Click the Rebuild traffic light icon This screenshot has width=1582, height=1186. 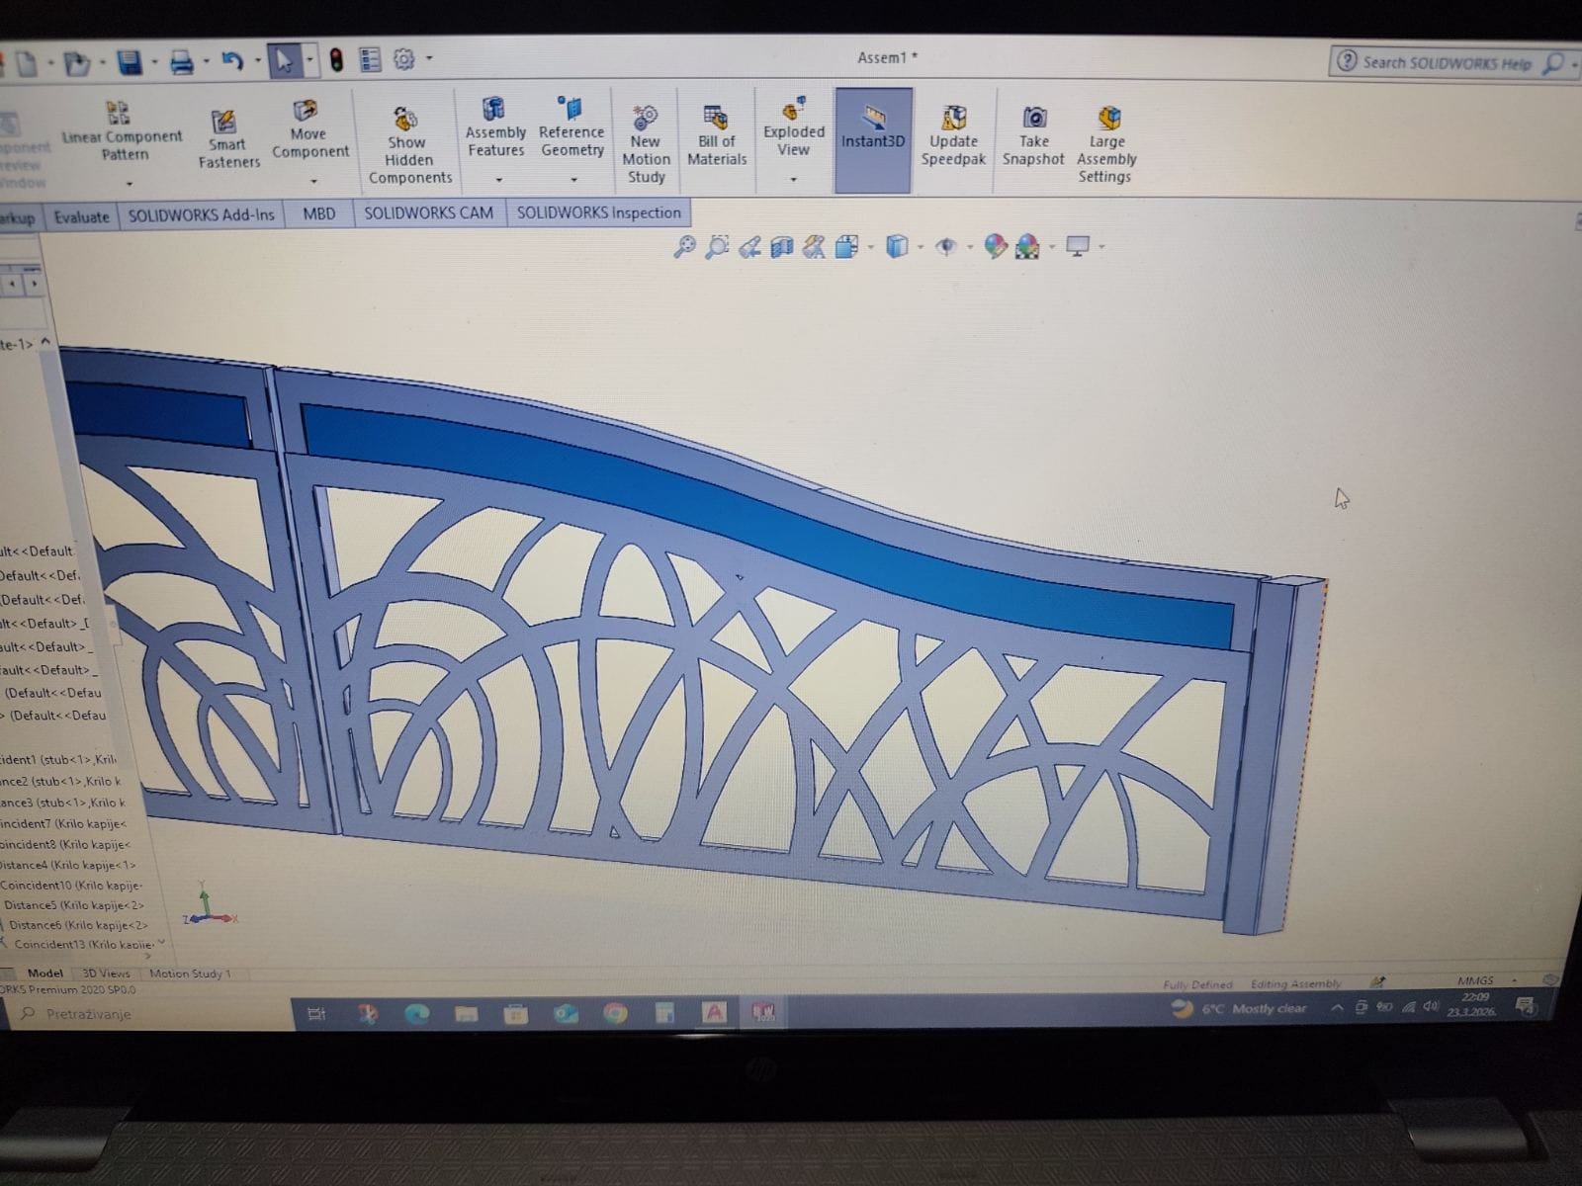[x=336, y=60]
